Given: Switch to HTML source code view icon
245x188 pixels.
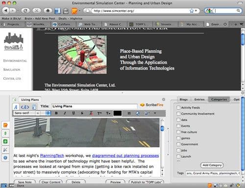Looking at the screenshot, I should coord(25,107).
